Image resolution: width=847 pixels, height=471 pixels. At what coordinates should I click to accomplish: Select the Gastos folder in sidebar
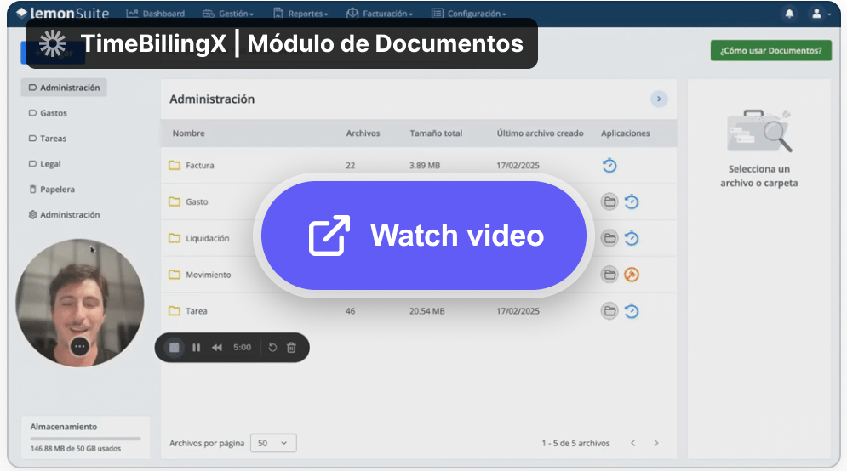tap(48, 113)
